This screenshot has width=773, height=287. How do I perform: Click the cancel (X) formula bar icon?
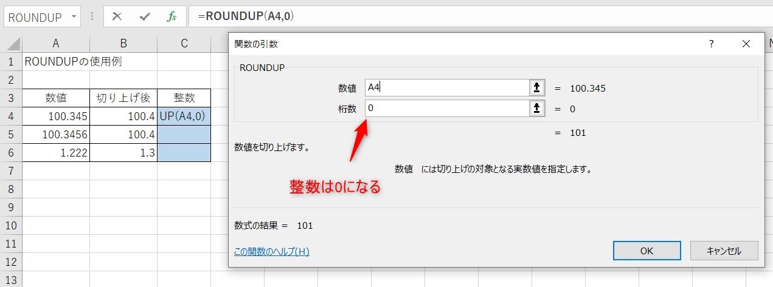(x=117, y=16)
